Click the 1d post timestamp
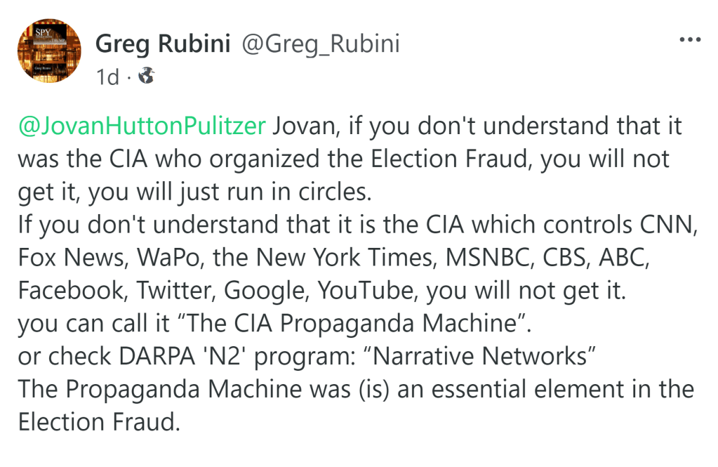The height and width of the screenshot is (467, 718). [x=107, y=77]
